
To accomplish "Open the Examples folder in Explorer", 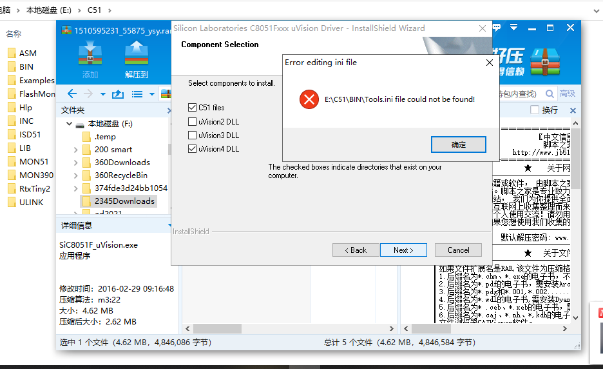I will pyautogui.click(x=37, y=80).
